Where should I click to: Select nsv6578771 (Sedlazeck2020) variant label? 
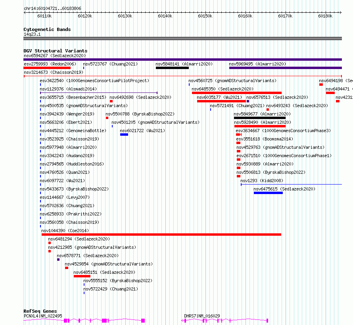coord(88,256)
